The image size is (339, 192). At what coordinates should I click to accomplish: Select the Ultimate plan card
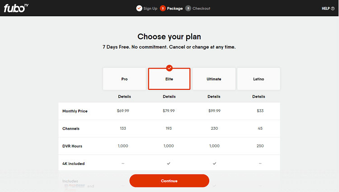214,79
